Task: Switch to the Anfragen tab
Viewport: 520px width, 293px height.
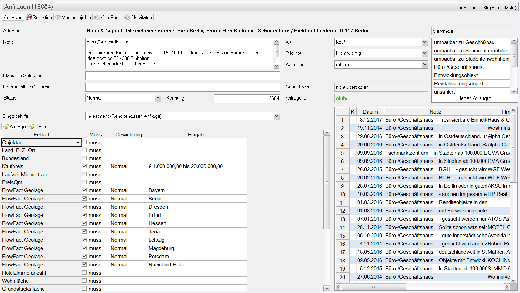Action: [13, 17]
